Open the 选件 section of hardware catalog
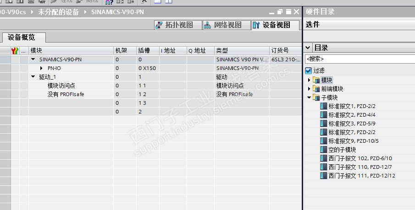The width and height of the screenshot is (415, 210). pos(313,25)
